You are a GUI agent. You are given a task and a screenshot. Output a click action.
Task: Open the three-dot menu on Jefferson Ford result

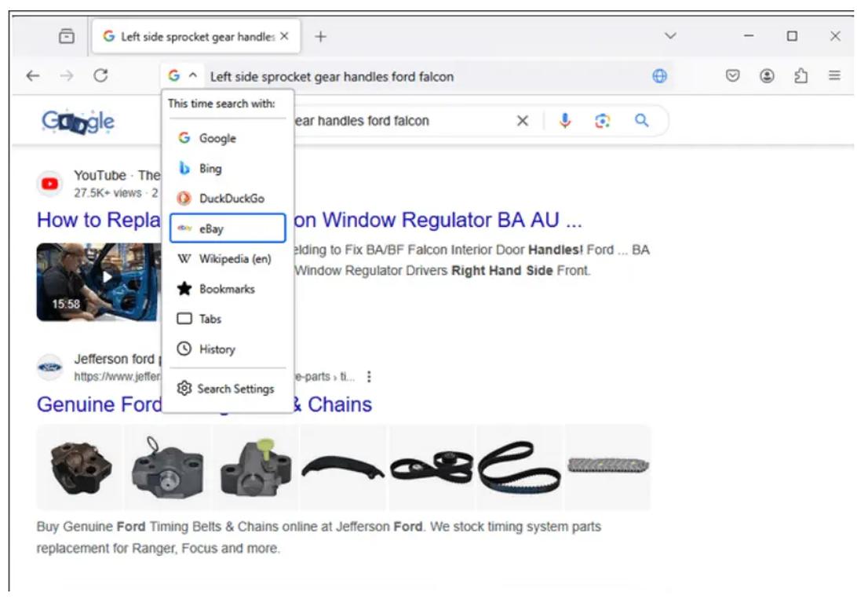point(369,377)
